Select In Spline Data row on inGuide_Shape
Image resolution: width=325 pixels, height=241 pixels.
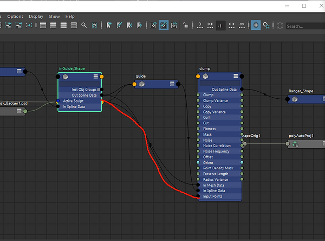[80, 106]
